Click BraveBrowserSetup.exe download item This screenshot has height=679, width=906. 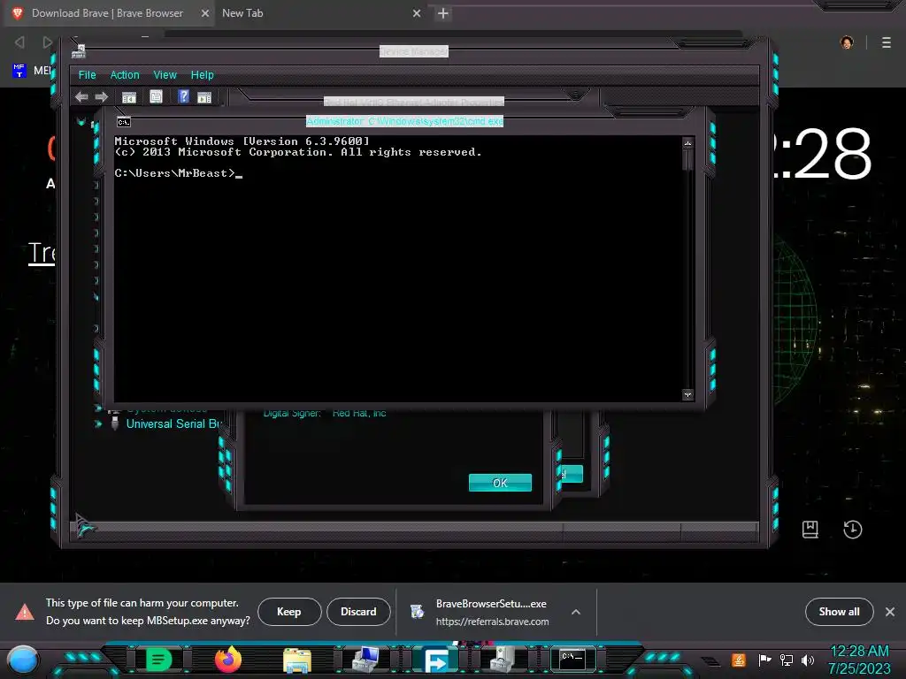(x=491, y=612)
